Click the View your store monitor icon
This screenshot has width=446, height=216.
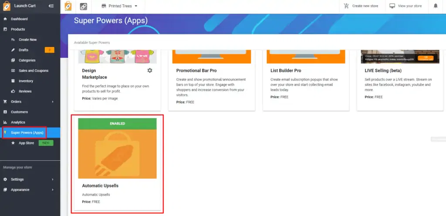392,6
